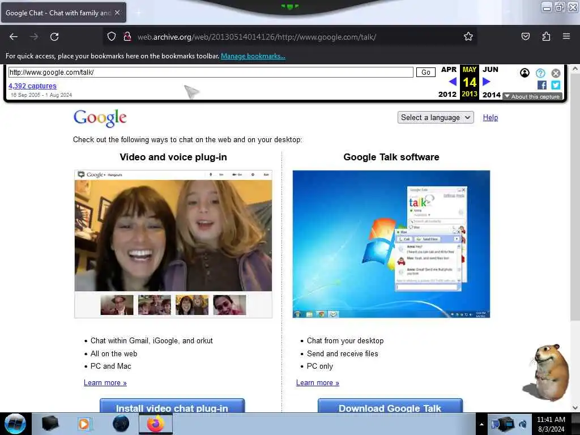Viewport: 580px width, 435px height.
Task: Go forward with the forward arrow
Action: 34,37
